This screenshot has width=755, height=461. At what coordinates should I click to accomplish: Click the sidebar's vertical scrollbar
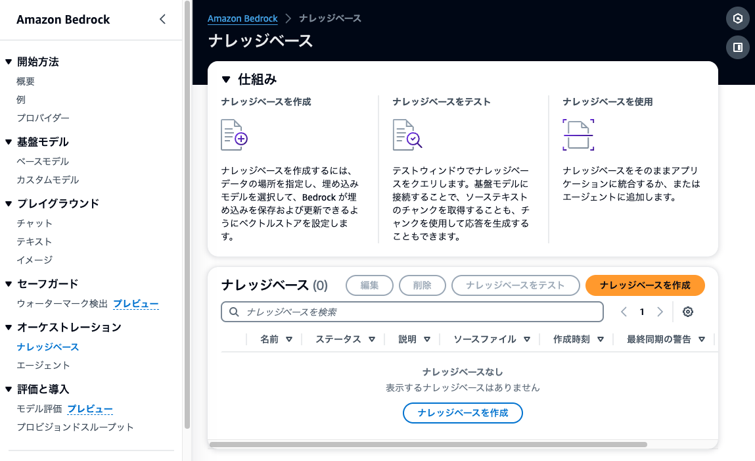(x=187, y=214)
